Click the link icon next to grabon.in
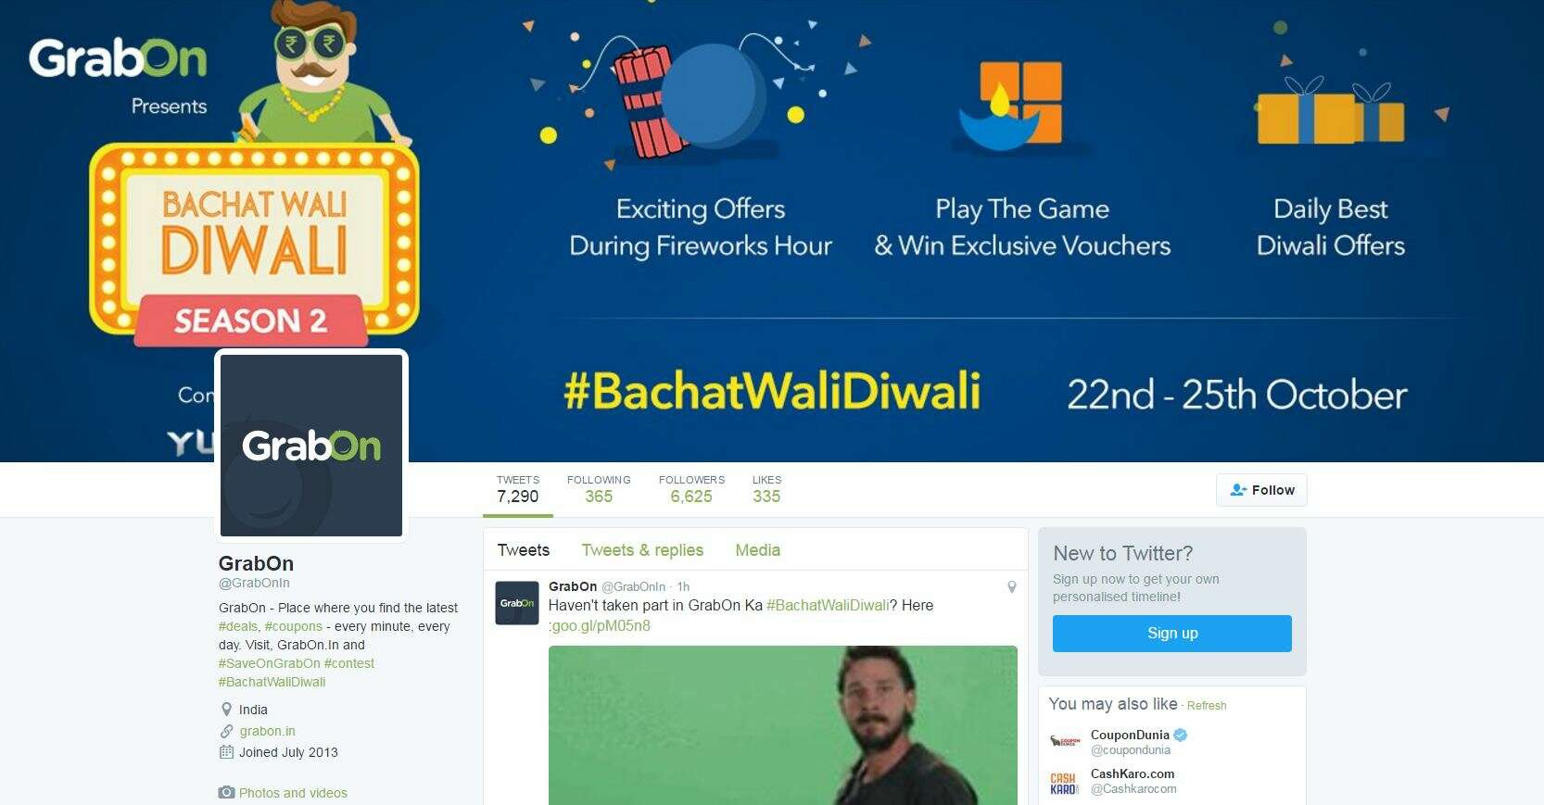Viewport: 1544px width, 805px height. 226,731
